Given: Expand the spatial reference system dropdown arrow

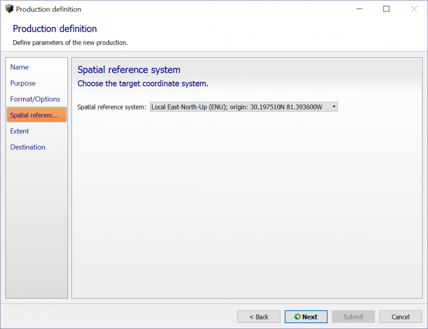Looking at the screenshot, I should (x=334, y=107).
